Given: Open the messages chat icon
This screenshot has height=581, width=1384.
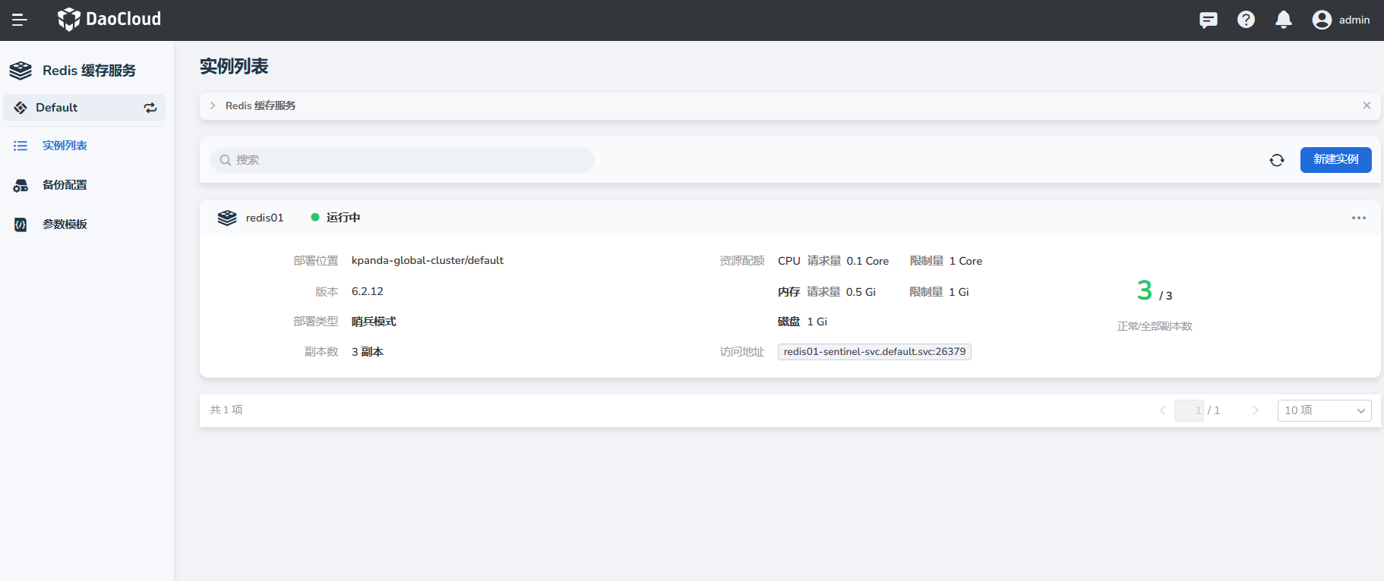Looking at the screenshot, I should click(1208, 20).
